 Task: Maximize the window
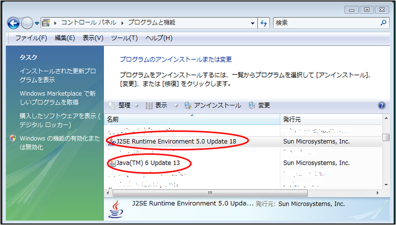pyautogui.click(x=366, y=10)
